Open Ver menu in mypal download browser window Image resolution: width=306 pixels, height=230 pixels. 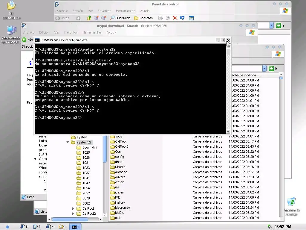57,32
